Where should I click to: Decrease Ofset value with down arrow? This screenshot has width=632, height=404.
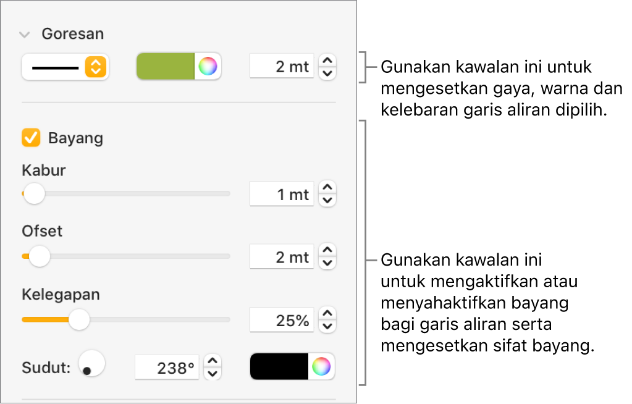point(328,264)
